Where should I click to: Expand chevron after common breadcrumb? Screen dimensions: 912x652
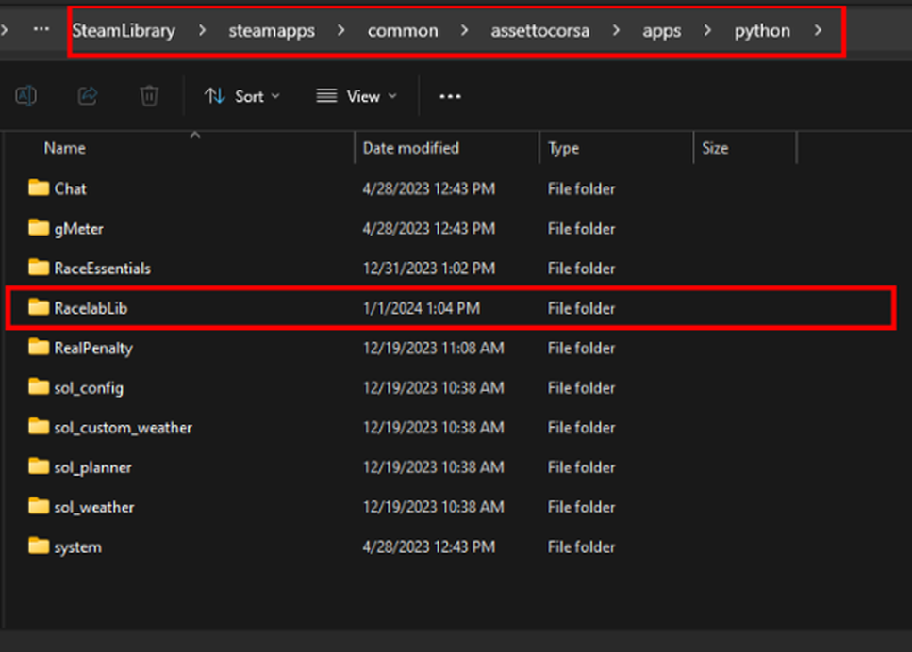click(x=463, y=30)
